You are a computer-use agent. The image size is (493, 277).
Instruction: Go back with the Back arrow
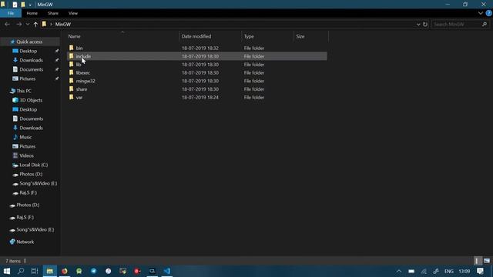[x=7, y=24]
